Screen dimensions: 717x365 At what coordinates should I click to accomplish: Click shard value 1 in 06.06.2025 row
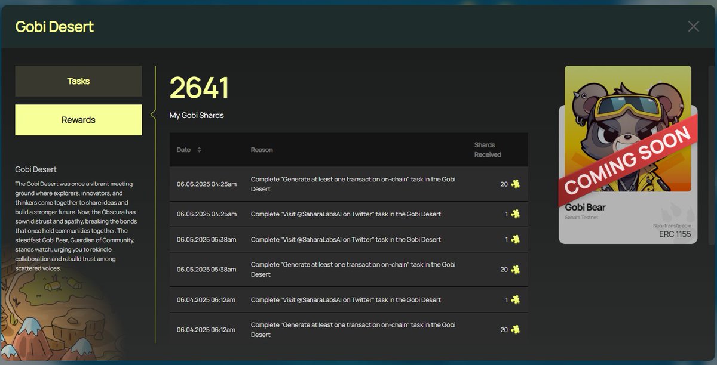(507, 214)
